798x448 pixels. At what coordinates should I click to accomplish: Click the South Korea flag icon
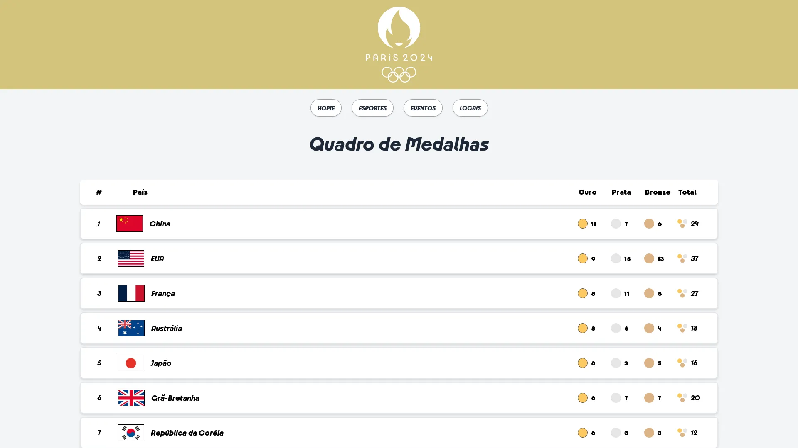[131, 433]
